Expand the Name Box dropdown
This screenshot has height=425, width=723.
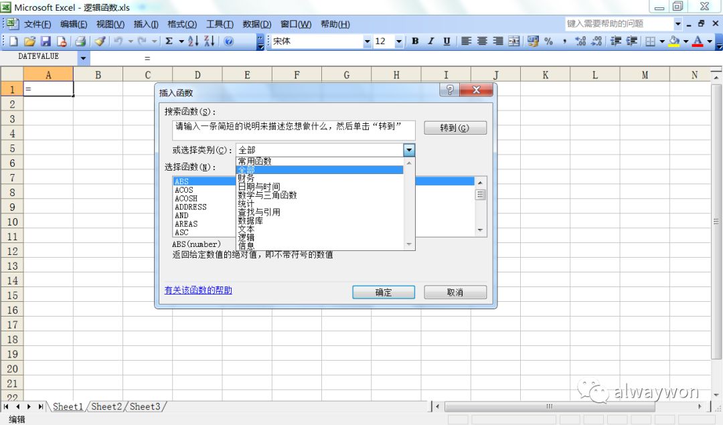[x=83, y=58]
